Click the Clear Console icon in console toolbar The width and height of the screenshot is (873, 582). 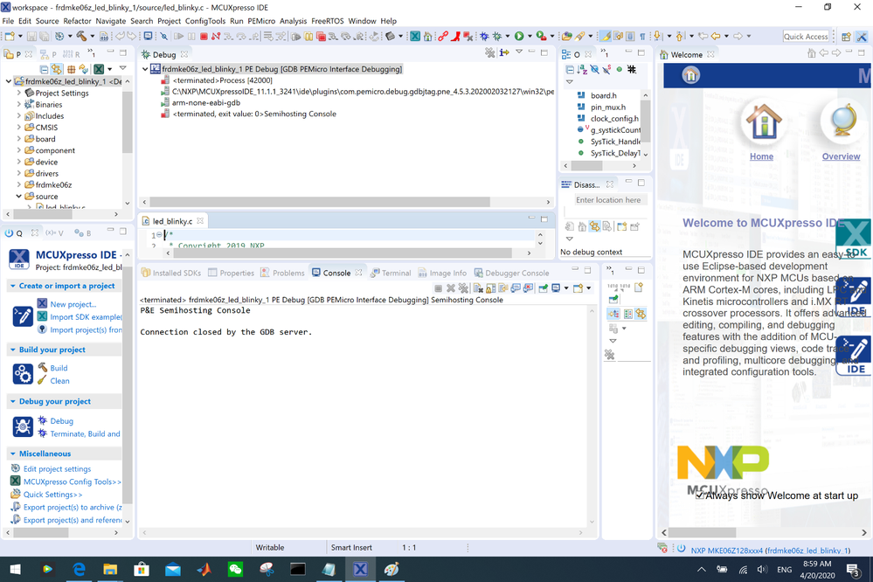[478, 288]
